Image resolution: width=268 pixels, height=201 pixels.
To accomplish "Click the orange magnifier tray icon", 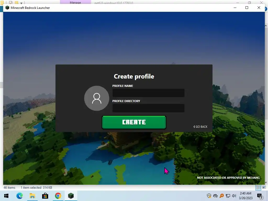I will point(222,196).
